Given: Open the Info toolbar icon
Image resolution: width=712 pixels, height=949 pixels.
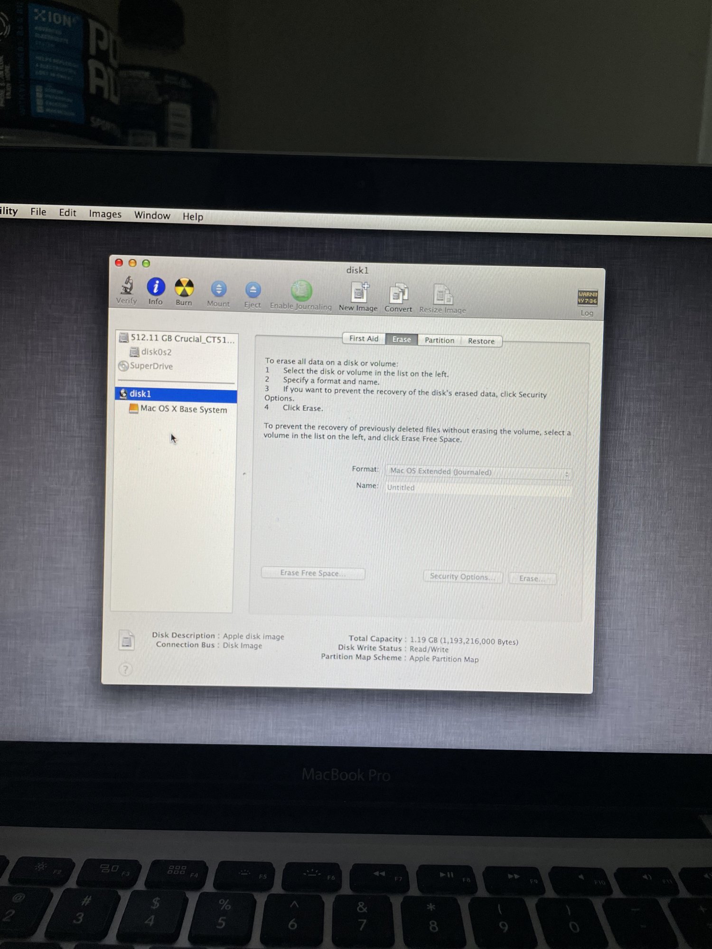Looking at the screenshot, I should point(156,287).
